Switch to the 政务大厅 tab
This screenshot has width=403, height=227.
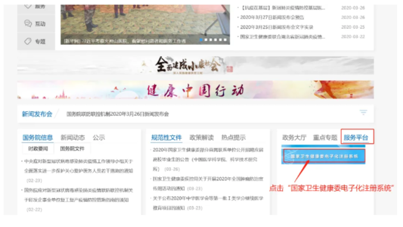pyautogui.click(x=294, y=138)
